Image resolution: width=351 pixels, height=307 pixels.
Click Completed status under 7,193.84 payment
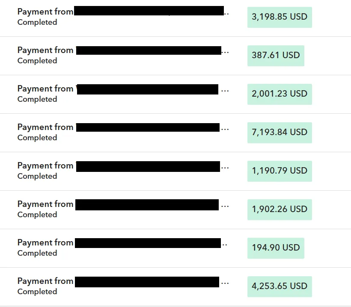click(37, 138)
